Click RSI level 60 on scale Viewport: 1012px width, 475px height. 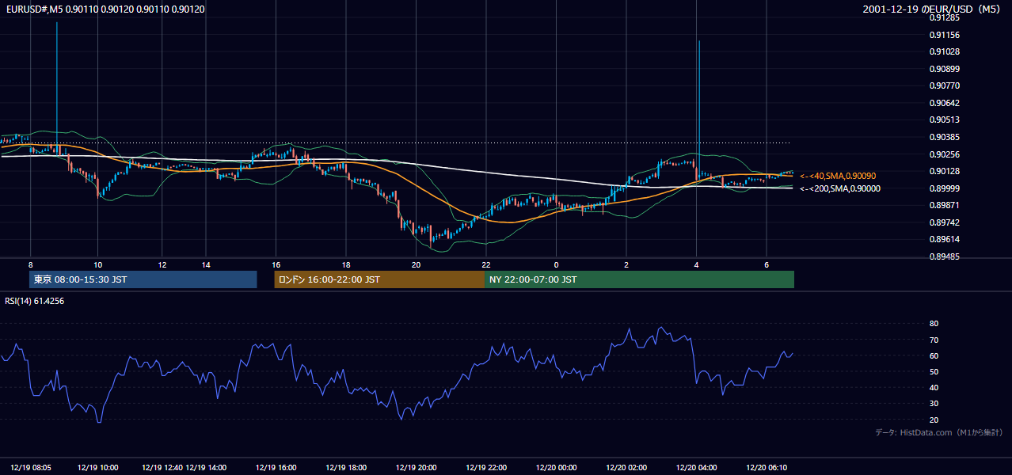click(934, 355)
